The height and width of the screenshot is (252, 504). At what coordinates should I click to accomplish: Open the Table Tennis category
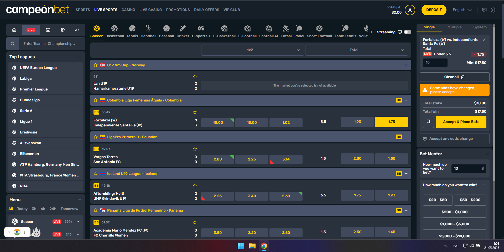(345, 31)
